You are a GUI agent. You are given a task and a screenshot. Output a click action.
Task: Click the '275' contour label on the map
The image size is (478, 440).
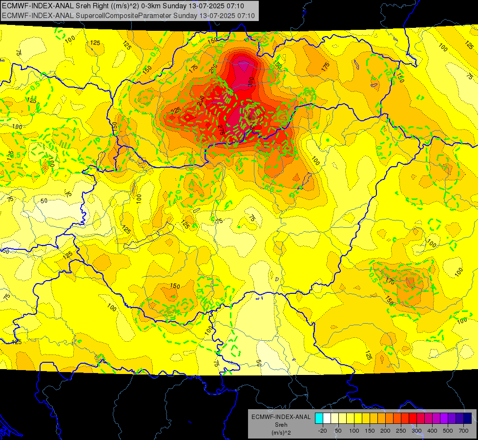click(221, 130)
